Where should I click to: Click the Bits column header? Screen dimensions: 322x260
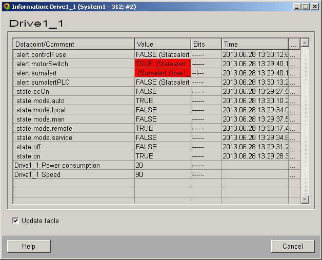(207, 44)
